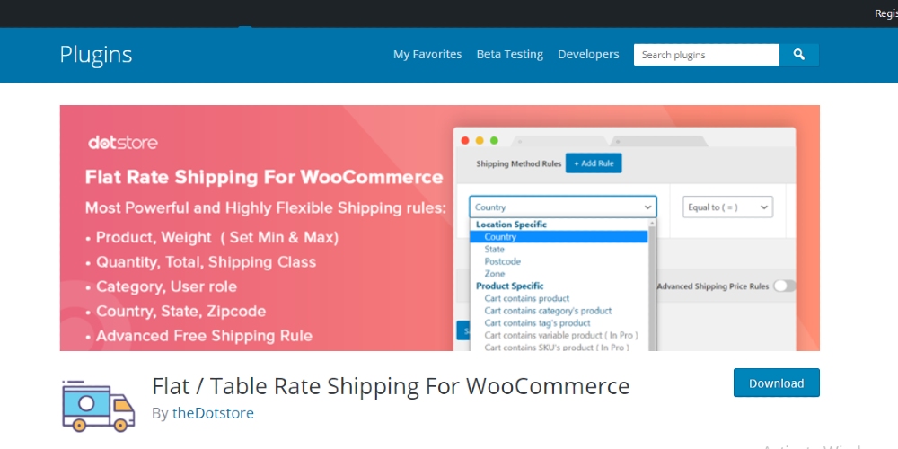Click the red window dot in banner
This screenshot has width=898, height=449.
click(465, 141)
